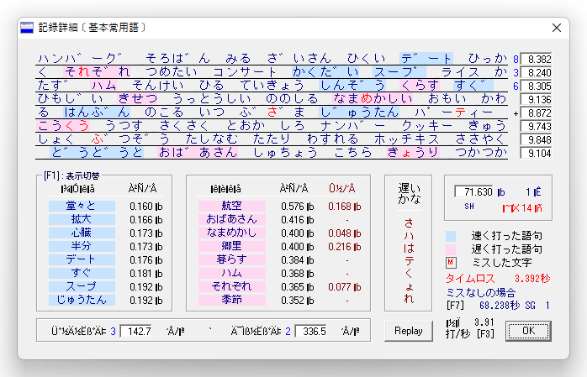The width and height of the screenshot is (587, 377).
Task: Click the red M missed-character legend icon
Action: click(451, 263)
